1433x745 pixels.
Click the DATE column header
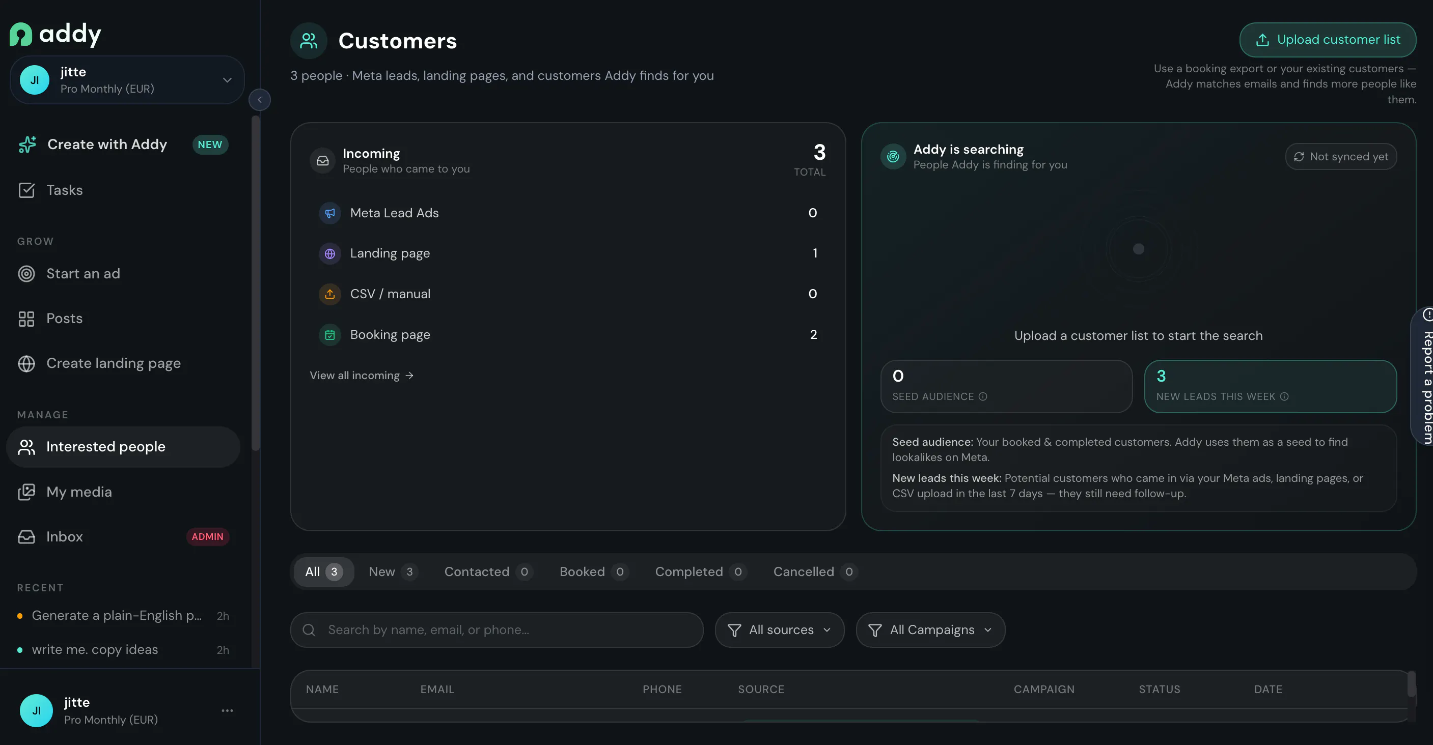pos(1269,690)
